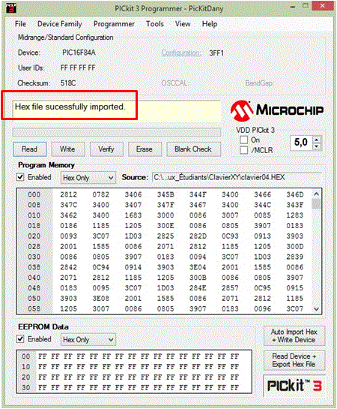This screenshot has height=409, width=337.
Task: Click Program Memory scrollbar up arrow
Action: tap(317, 194)
